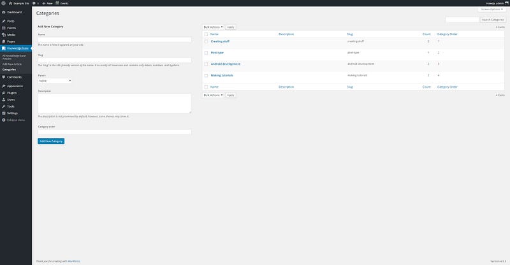The width and height of the screenshot is (510, 265).
Task: Check the Making tutorials row checkbox
Action: (206, 75)
